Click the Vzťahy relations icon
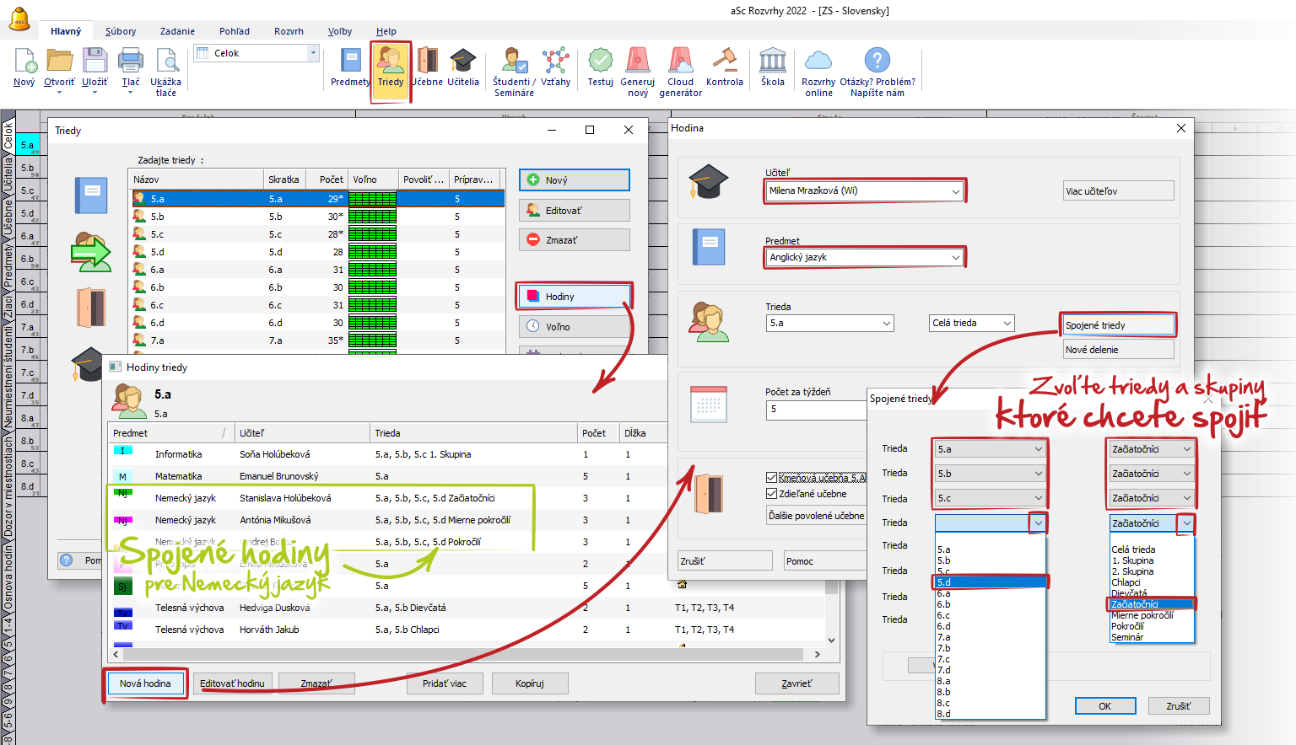 [555, 62]
